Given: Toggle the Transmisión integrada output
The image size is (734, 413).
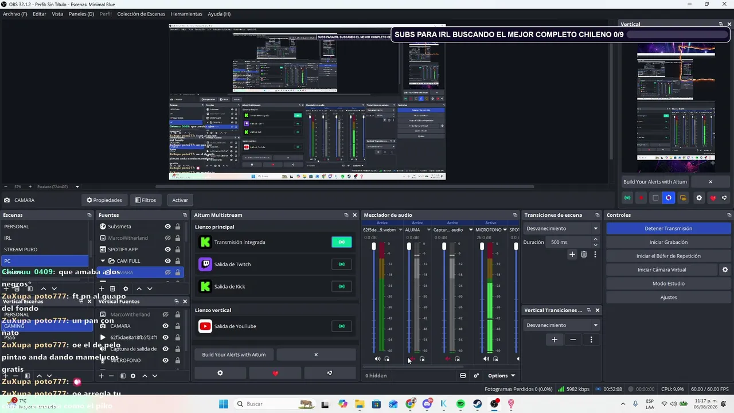Looking at the screenshot, I should [x=342, y=242].
